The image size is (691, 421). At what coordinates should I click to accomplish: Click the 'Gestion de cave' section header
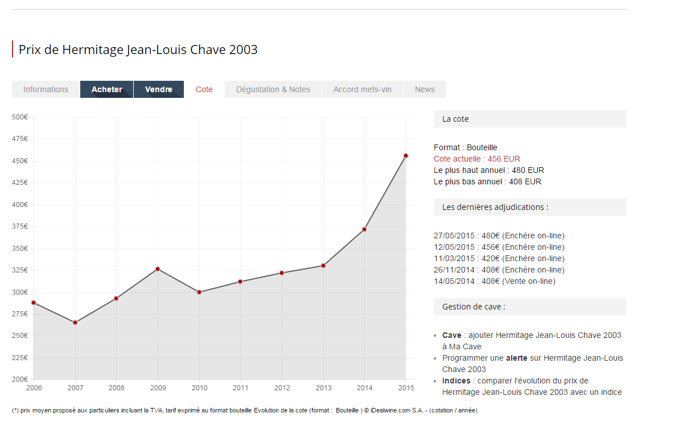(530, 307)
